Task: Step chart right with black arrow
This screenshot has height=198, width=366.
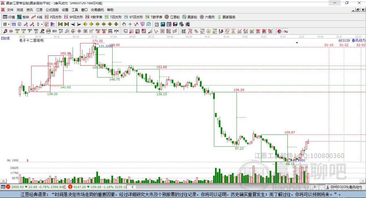Action: (79, 24)
